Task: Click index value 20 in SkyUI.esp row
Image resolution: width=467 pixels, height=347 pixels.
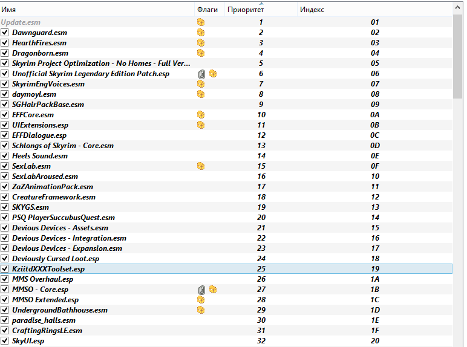Action: tap(375, 341)
